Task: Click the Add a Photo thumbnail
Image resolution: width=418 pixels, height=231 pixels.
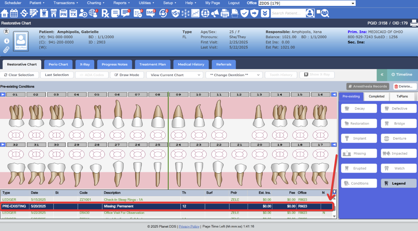Action: coord(21,41)
